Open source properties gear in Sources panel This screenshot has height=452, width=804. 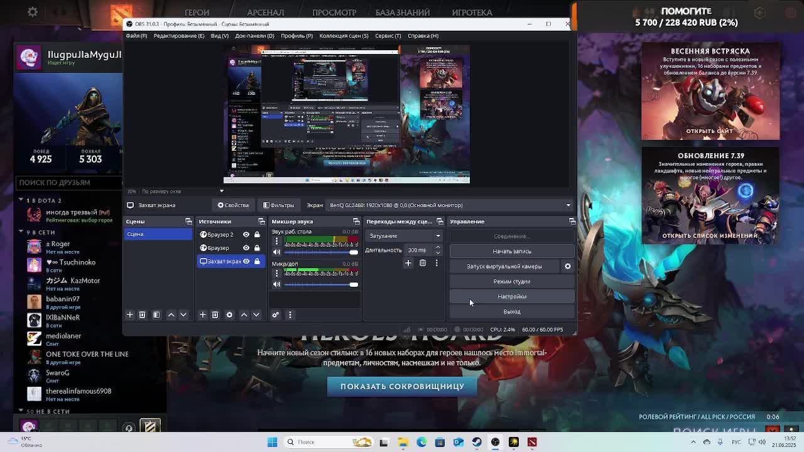coord(229,315)
